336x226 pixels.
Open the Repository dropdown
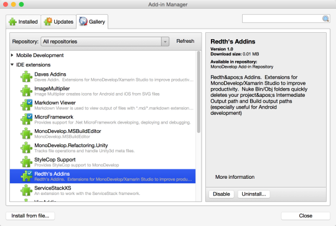105,42
